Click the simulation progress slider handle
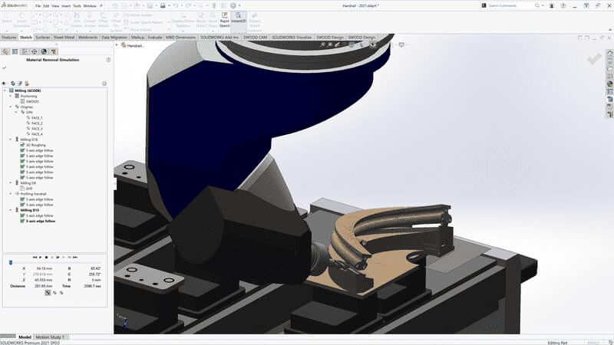The height and width of the screenshot is (345, 614). click(x=10, y=262)
